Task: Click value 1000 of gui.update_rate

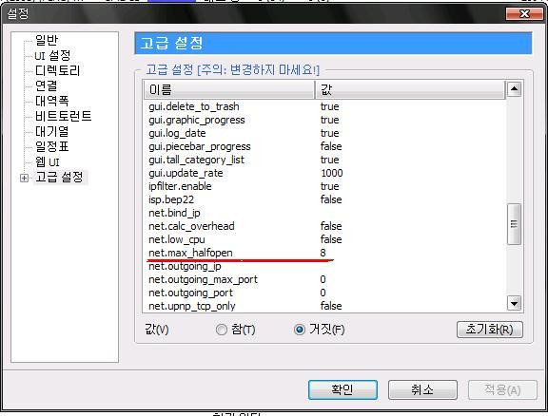Action: coord(332,173)
